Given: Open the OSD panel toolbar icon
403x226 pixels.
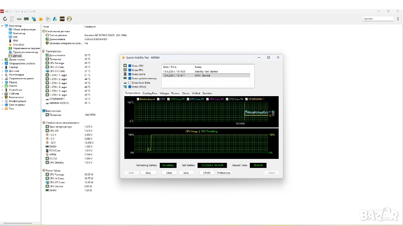Looking at the screenshot, I should pyautogui.click(x=62, y=19).
